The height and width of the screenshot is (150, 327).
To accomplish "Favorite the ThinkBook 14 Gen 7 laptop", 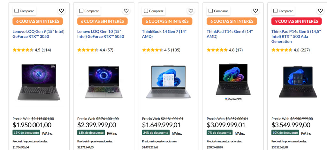I will click(191, 11).
